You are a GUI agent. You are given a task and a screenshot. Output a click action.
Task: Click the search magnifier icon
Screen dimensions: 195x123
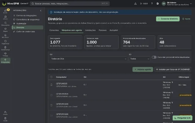click(x=32, y=3)
